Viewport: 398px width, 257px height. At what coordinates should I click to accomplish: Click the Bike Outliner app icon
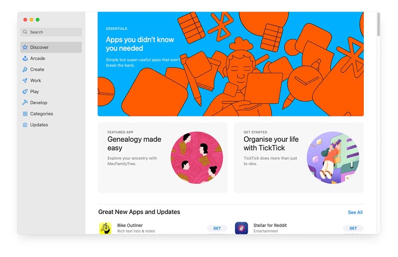[x=105, y=228]
